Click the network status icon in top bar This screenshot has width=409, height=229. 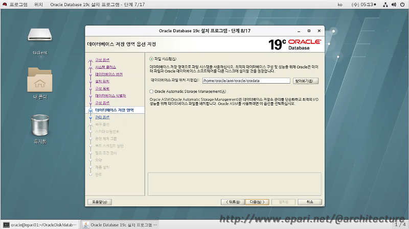pyautogui.click(x=385, y=5)
